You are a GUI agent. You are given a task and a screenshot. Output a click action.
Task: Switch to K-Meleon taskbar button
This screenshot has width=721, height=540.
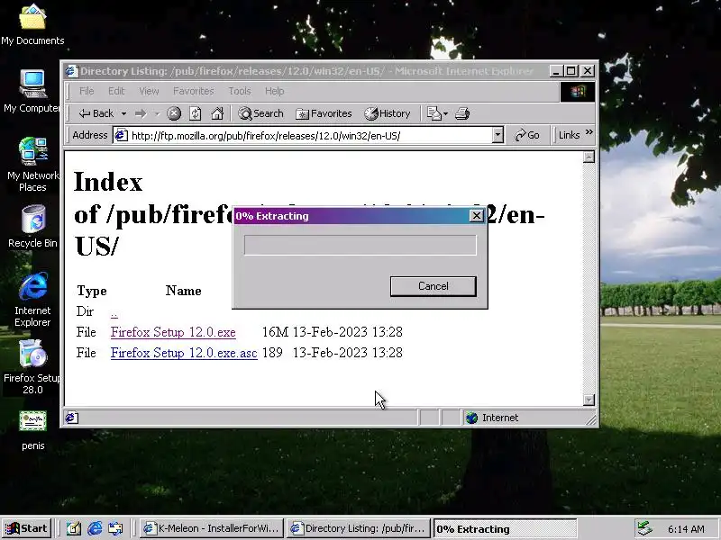(212, 528)
